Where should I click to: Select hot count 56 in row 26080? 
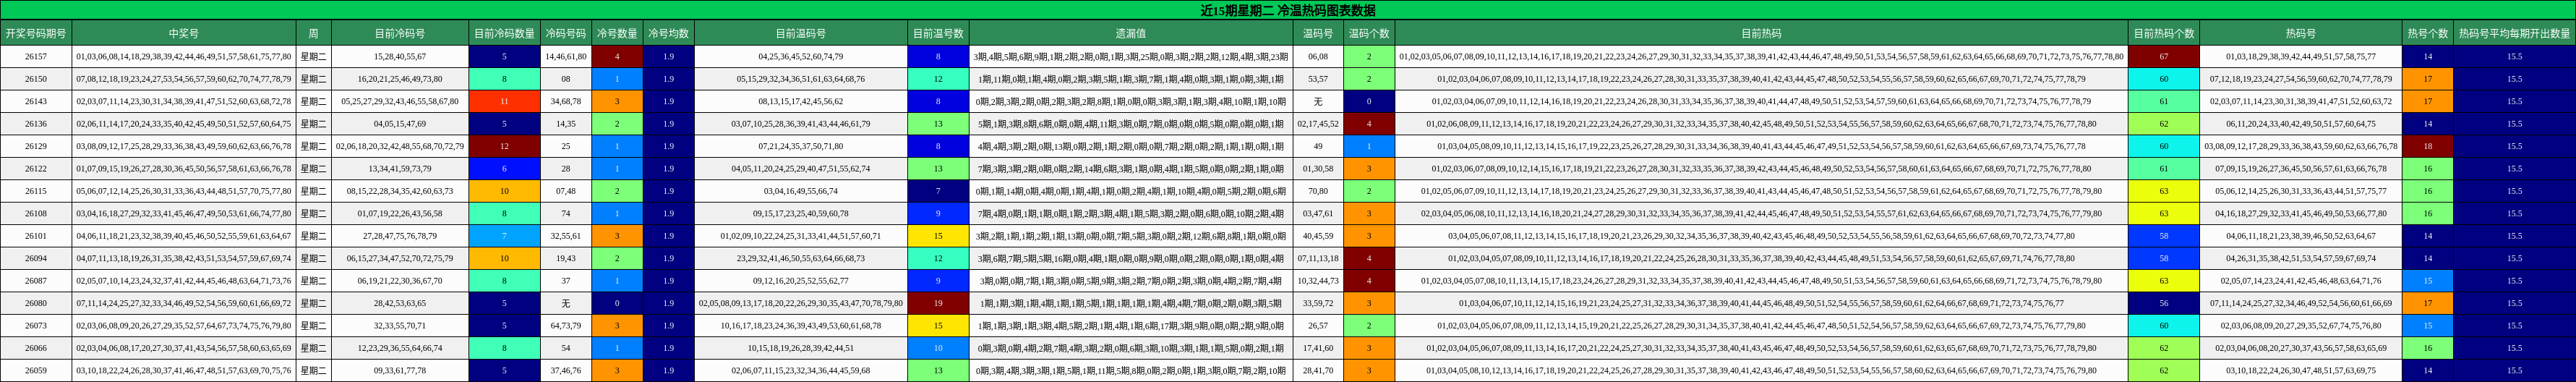2163,303
